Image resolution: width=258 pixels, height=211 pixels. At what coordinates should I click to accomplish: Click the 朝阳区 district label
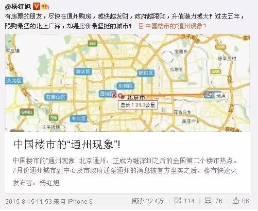point(146,73)
